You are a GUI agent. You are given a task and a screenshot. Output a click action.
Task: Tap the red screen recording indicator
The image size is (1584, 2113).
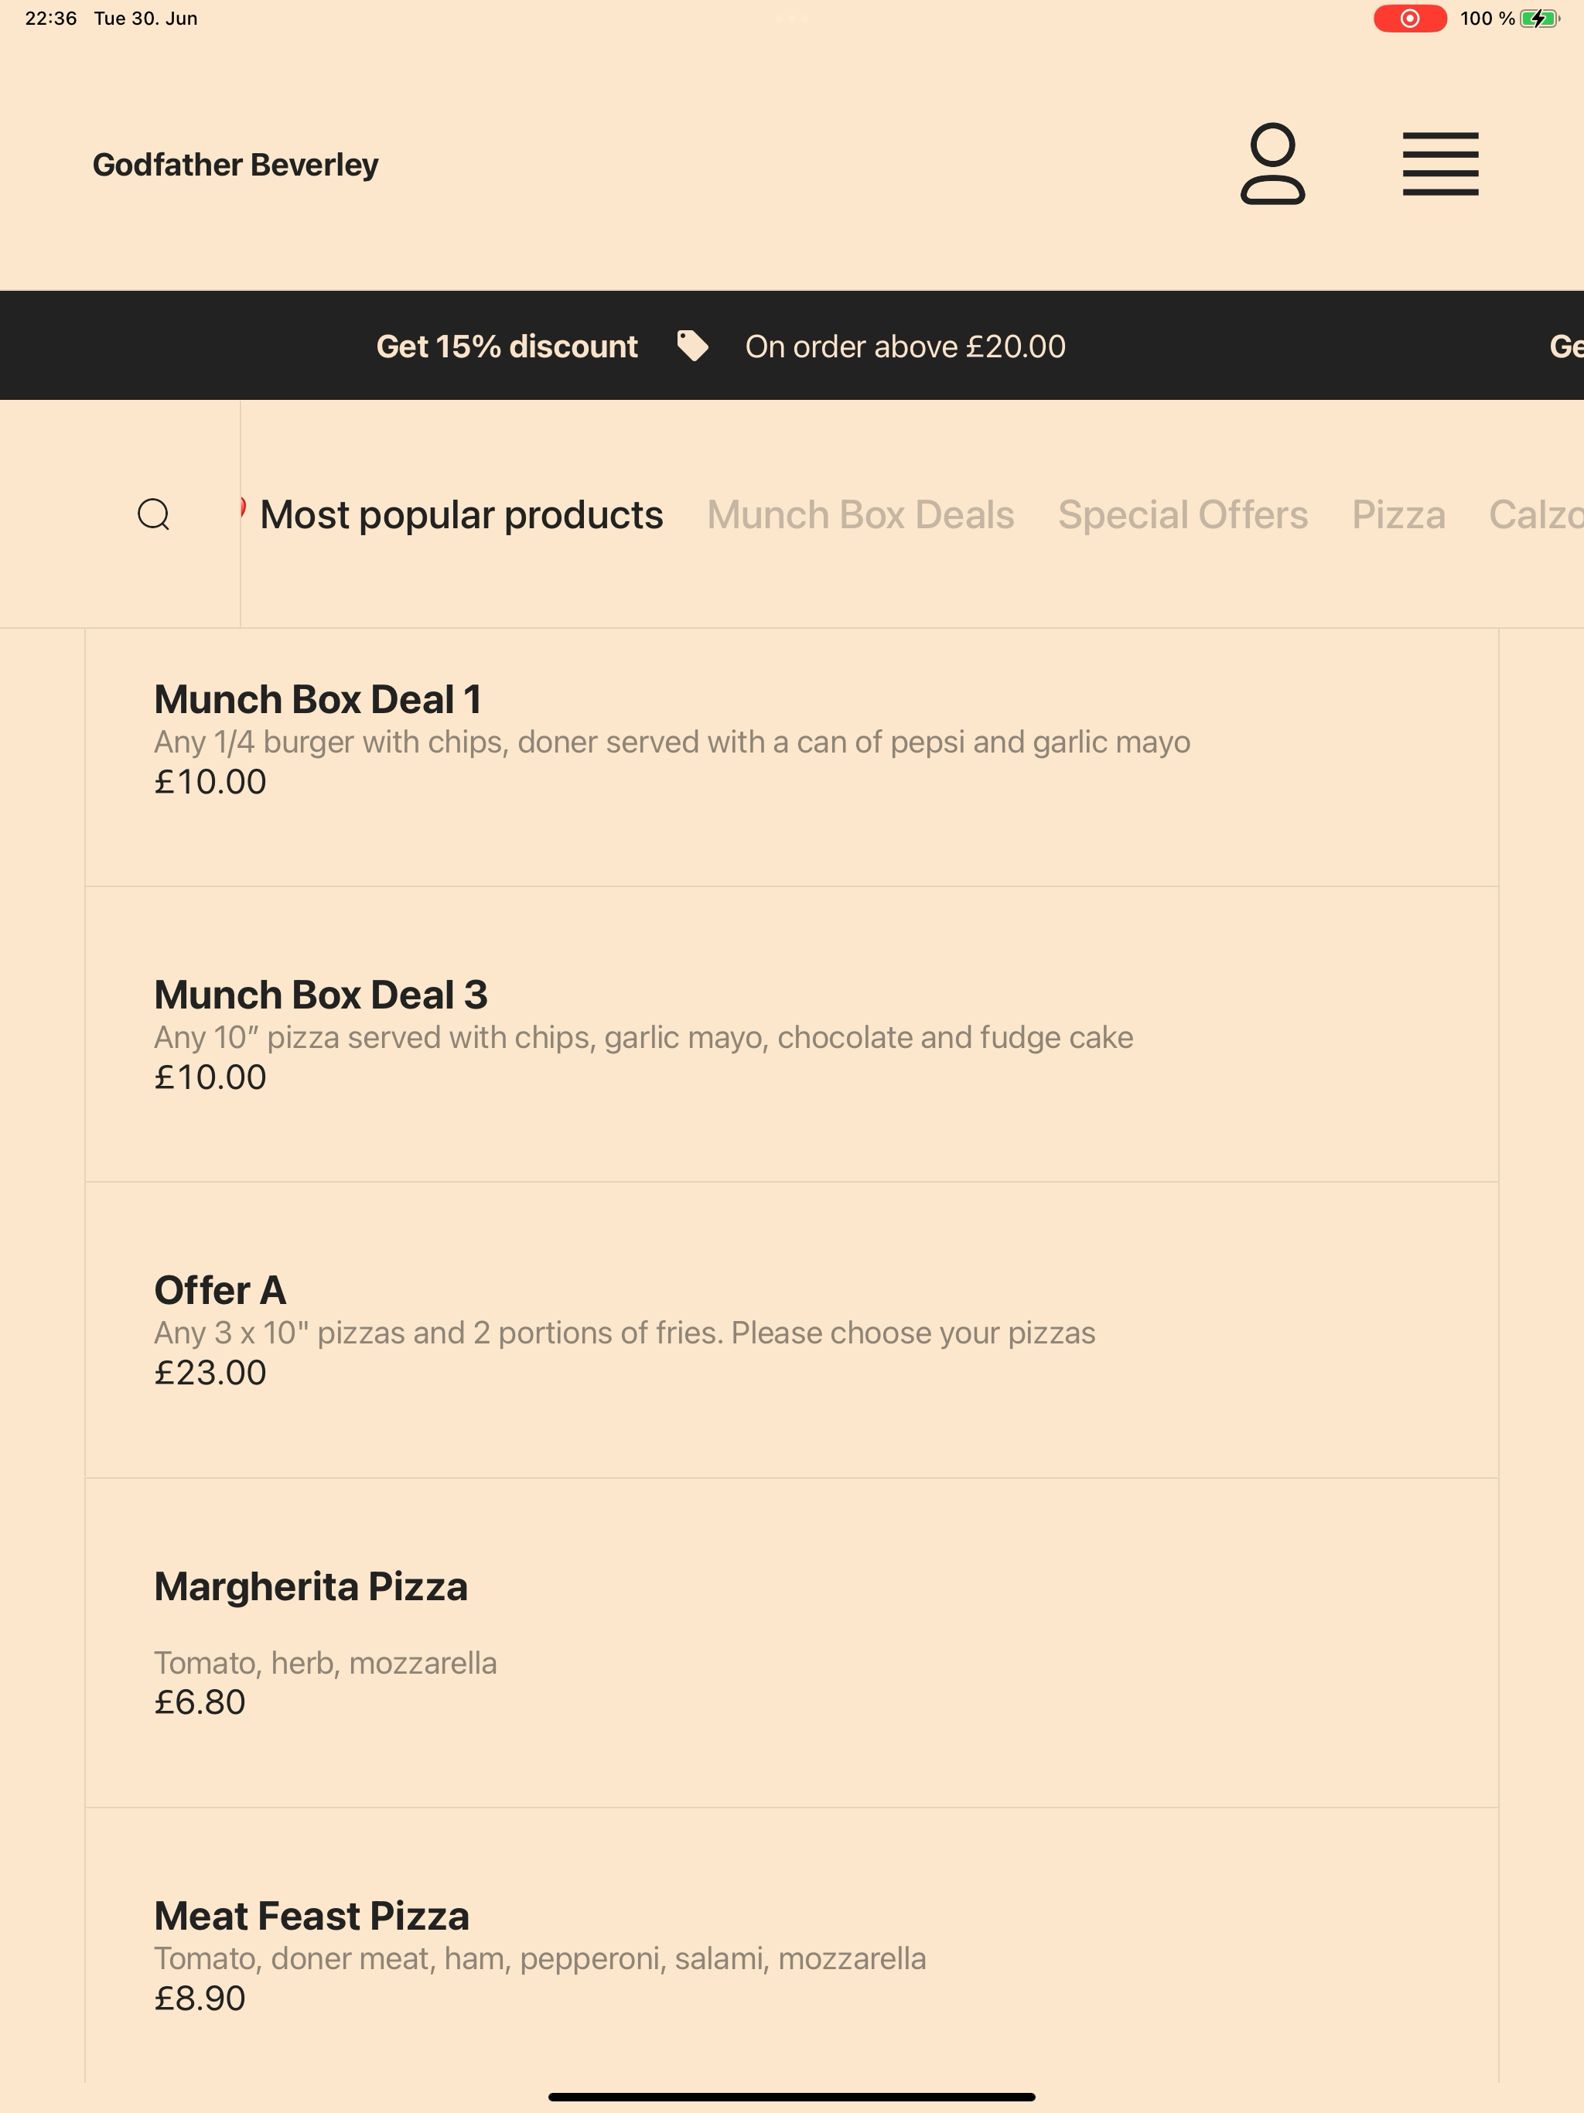1409,18
